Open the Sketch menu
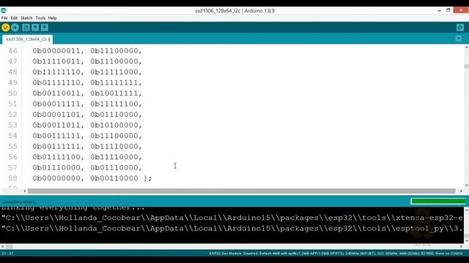 click(x=26, y=18)
